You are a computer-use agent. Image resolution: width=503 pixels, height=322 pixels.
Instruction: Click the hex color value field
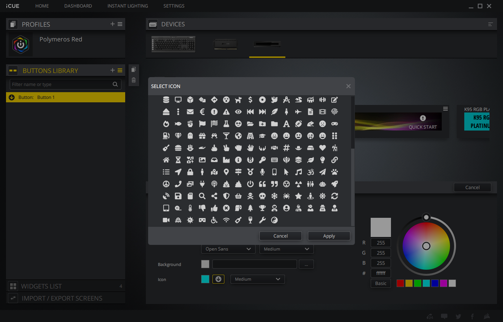coord(381,273)
